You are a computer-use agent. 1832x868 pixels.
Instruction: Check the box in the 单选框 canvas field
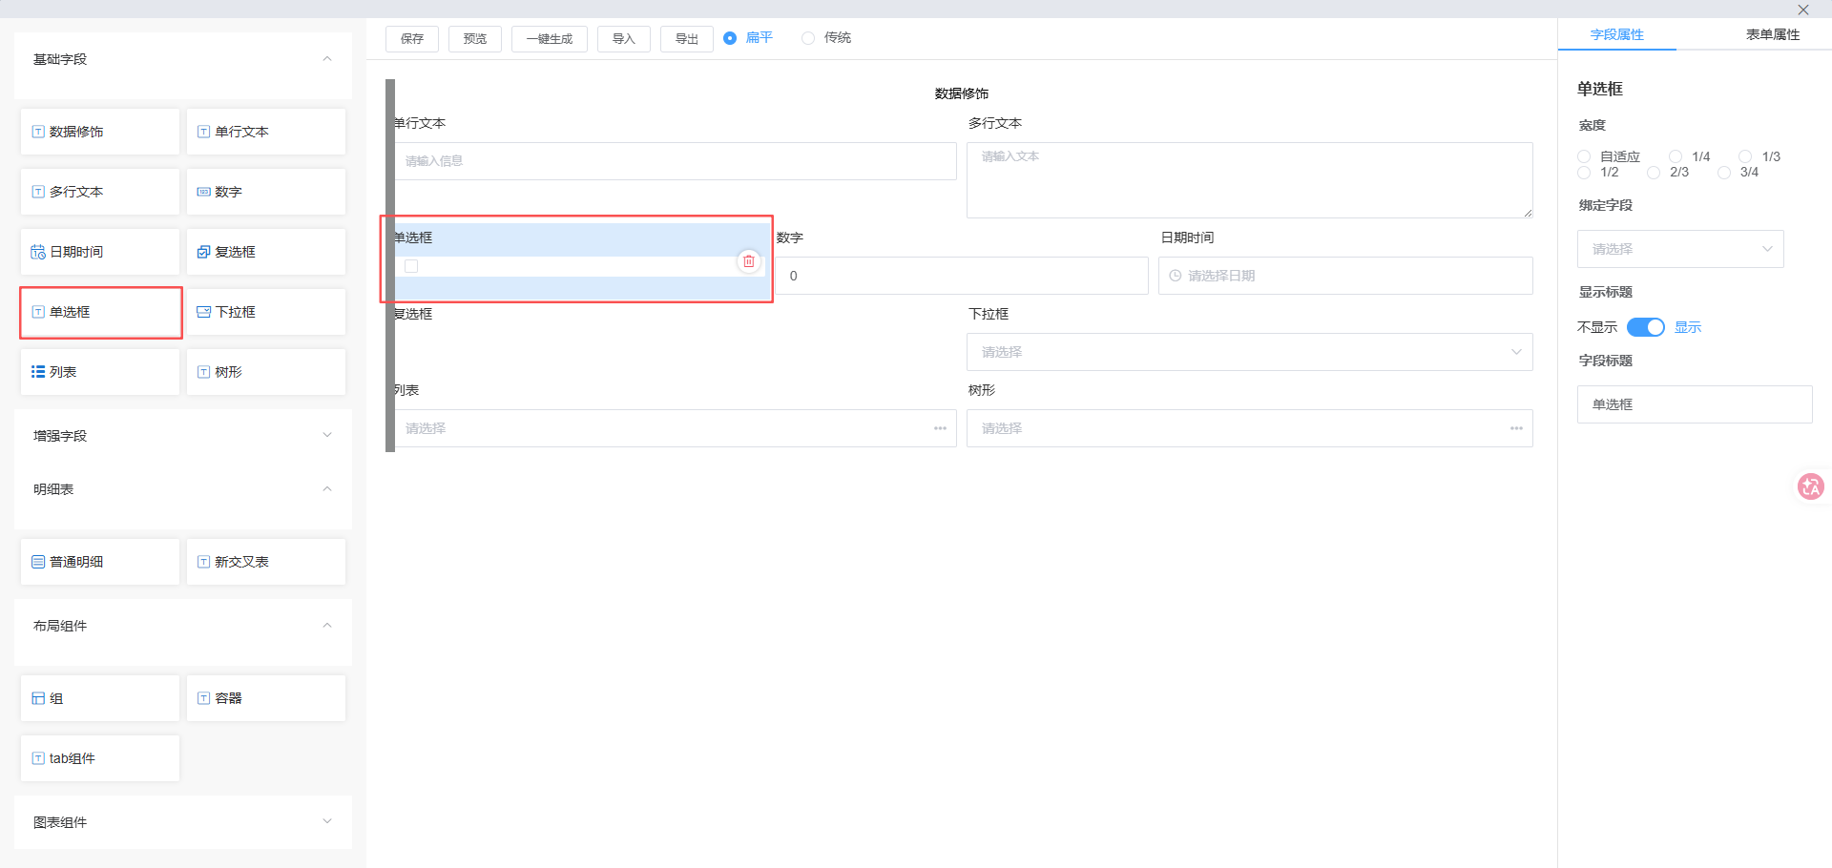tap(411, 266)
